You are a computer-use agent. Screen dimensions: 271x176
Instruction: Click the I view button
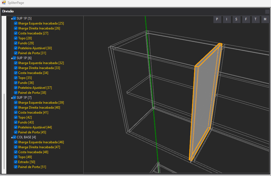227,19
